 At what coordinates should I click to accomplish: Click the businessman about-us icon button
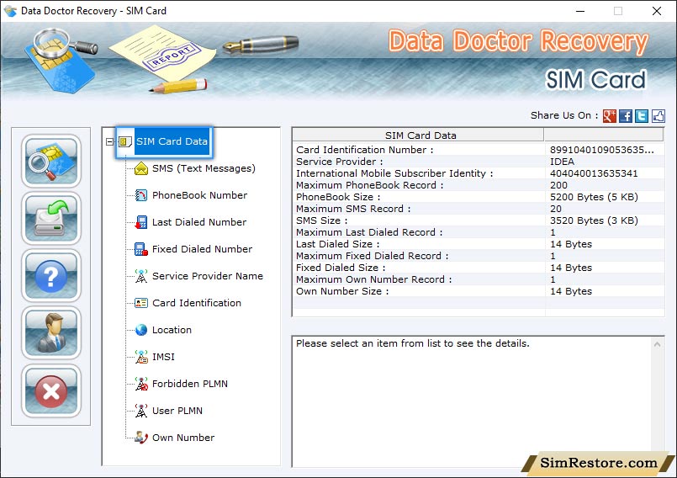pos(51,332)
